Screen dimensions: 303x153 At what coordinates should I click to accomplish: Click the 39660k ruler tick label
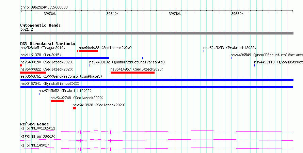[x=237, y=14]
